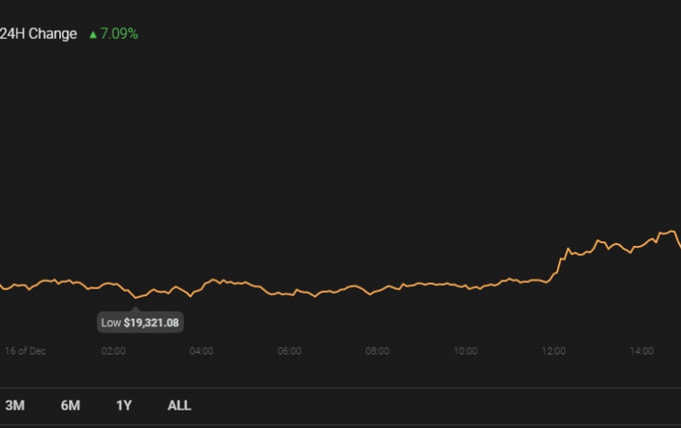This screenshot has width=681, height=428.
Task: Click the dollar amount in the Low tooltip
Action: (151, 323)
